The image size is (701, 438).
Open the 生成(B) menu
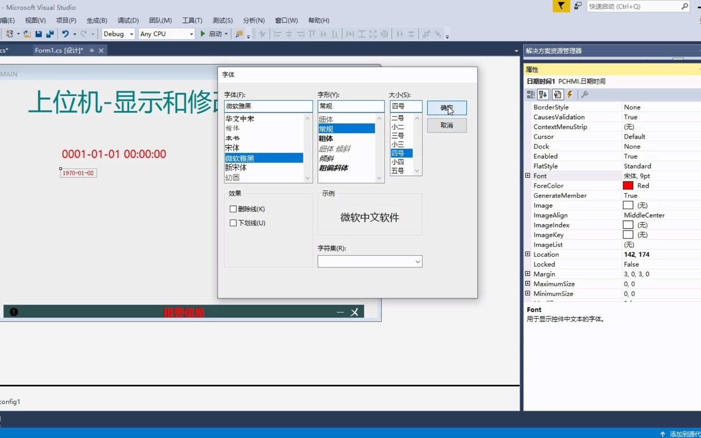click(97, 20)
